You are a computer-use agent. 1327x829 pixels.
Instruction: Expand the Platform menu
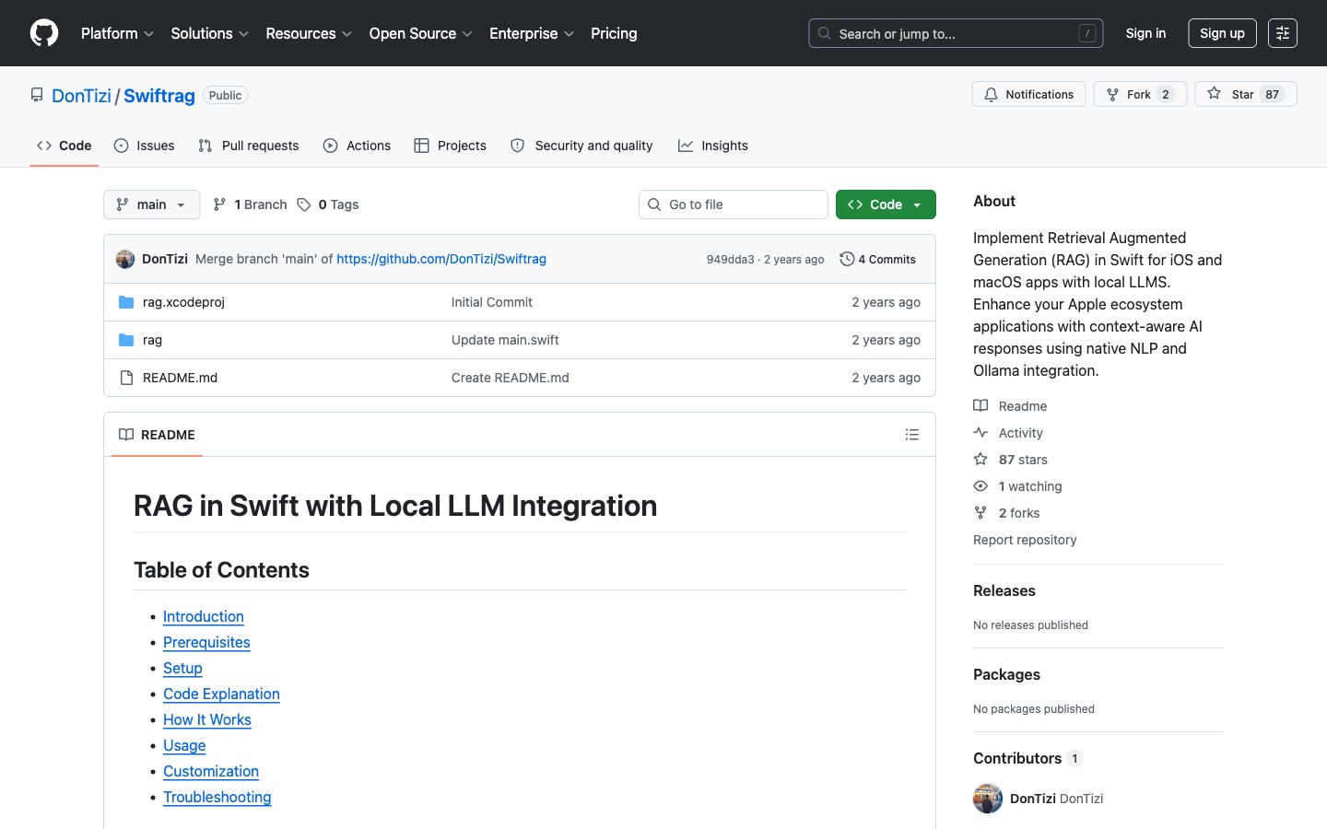point(117,33)
